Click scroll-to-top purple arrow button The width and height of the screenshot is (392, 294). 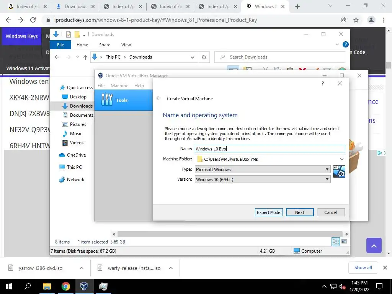pos(374,245)
